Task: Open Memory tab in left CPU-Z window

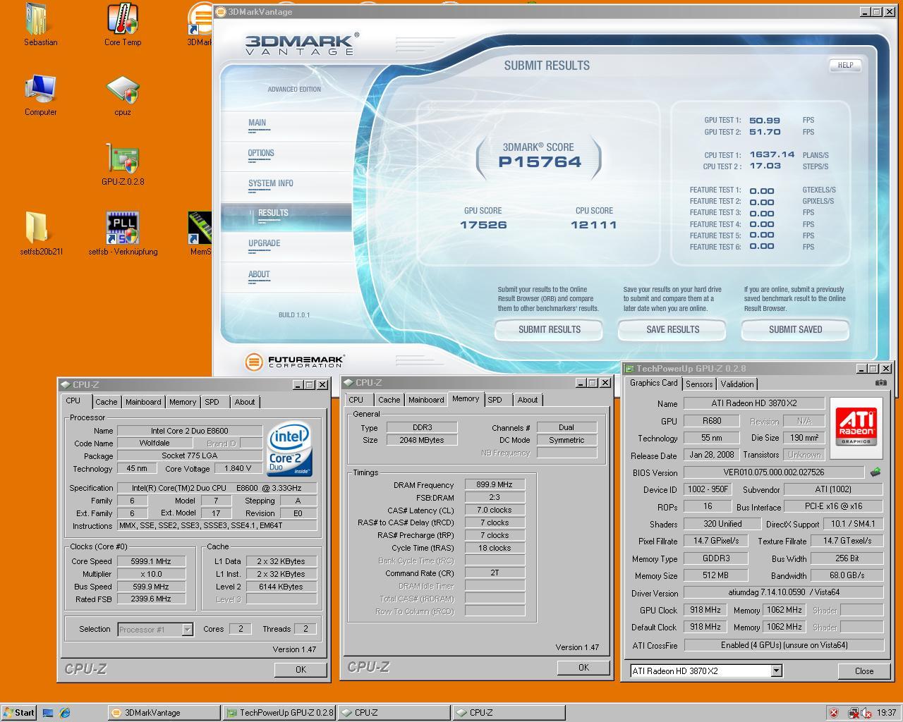Action: click(183, 402)
